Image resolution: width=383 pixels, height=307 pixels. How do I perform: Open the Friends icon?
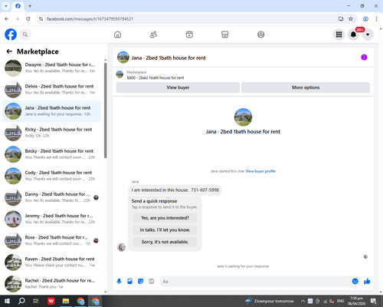pyautogui.click(x=153, y=35)
